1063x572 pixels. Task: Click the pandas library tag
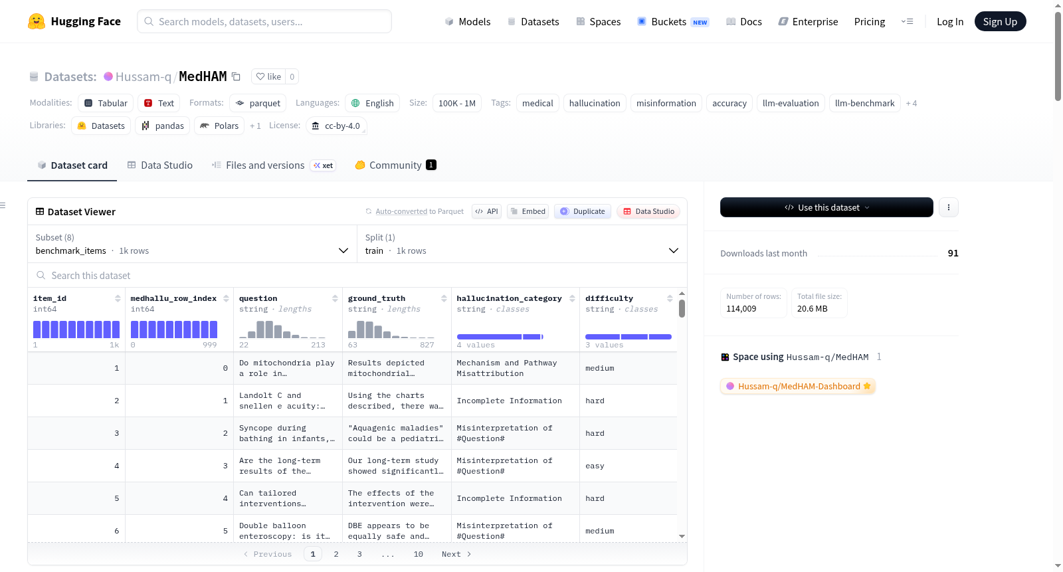click(163, 126)
